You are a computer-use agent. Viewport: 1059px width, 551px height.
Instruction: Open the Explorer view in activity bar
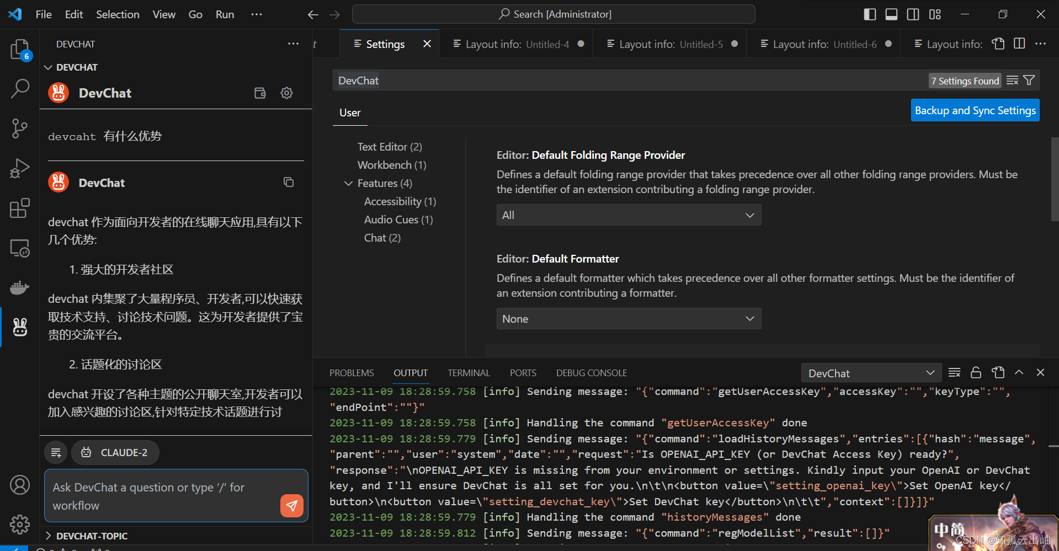click(20, 49)
